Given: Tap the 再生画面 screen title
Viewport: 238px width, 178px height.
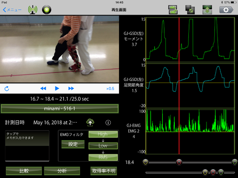Looking at the screenshot, I should point(119,10).
